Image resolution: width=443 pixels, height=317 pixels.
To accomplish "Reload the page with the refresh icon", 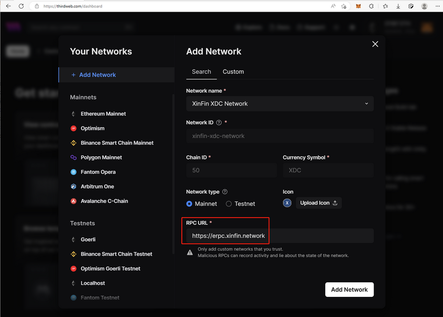I will (x=21, y=6).
